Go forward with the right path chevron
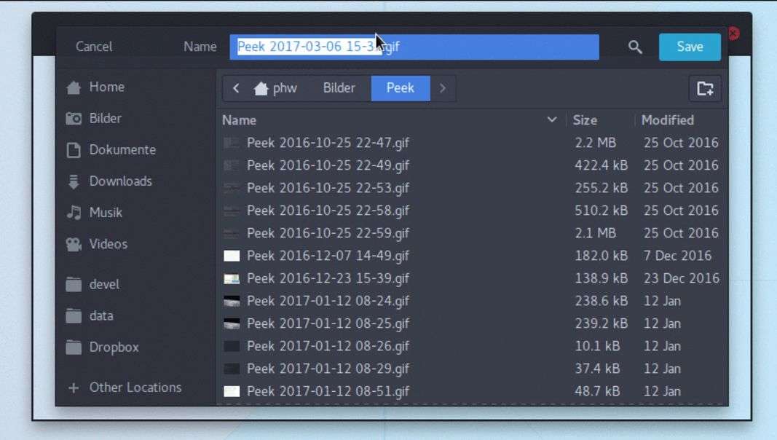The image size is (777, 440). [443, 88]
